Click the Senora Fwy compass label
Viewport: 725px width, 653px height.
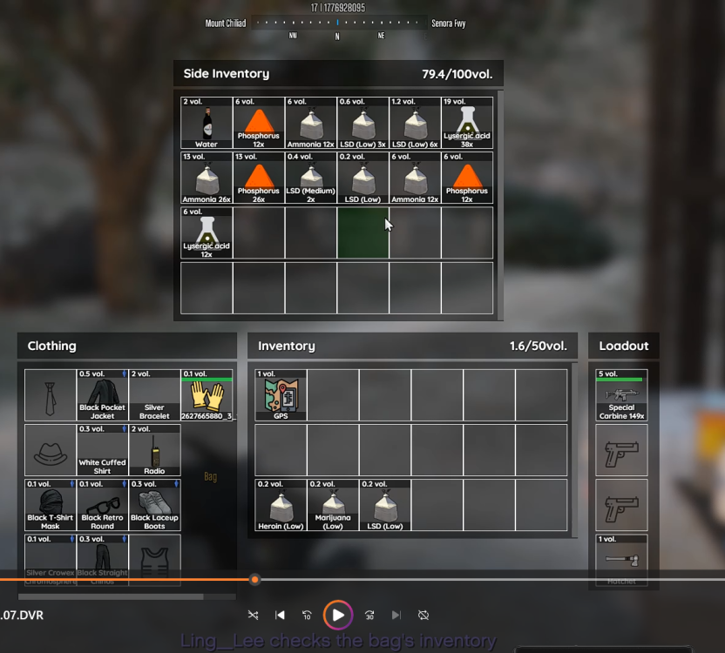click(449, 24)
